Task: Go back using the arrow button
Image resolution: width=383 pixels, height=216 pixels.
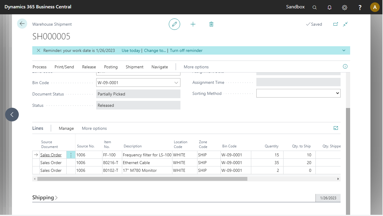Action: (22, 24)
